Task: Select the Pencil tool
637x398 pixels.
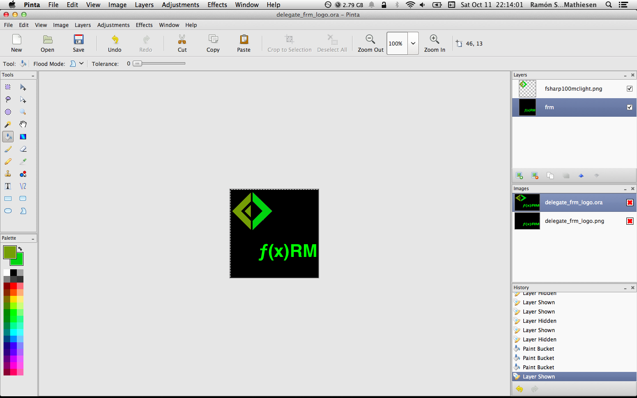Action: coord(8,161)
